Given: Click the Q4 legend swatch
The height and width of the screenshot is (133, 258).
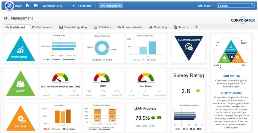Looking at the screenshot, I should 198,129.
